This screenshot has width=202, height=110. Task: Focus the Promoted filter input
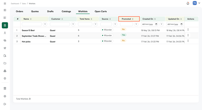(126, 24)
